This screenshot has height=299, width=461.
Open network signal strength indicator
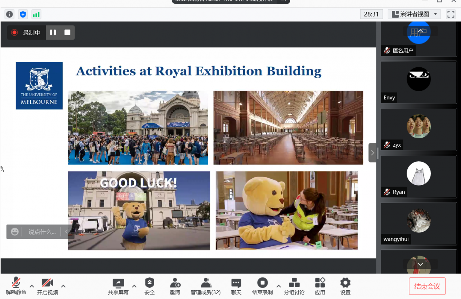(36, 14)
